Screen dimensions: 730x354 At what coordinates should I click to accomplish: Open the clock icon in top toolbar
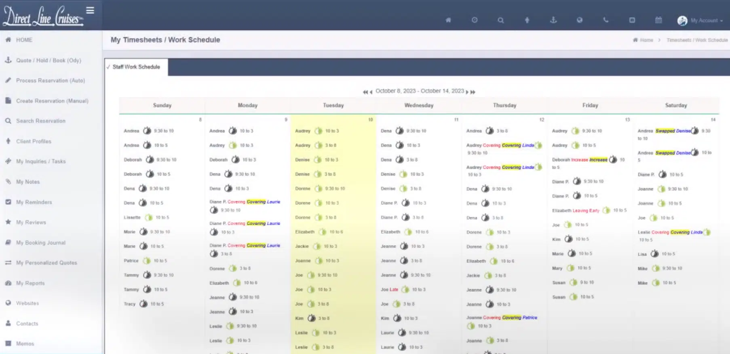pos(475,20)
